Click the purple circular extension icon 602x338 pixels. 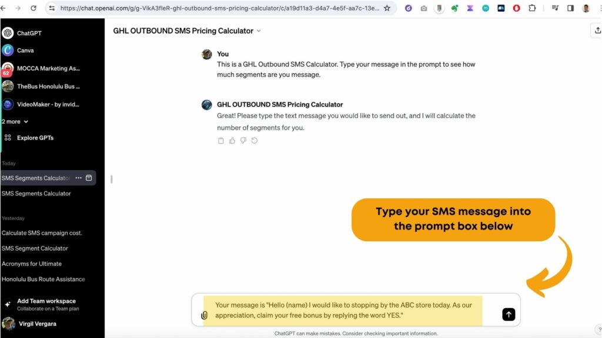(408, 8)
